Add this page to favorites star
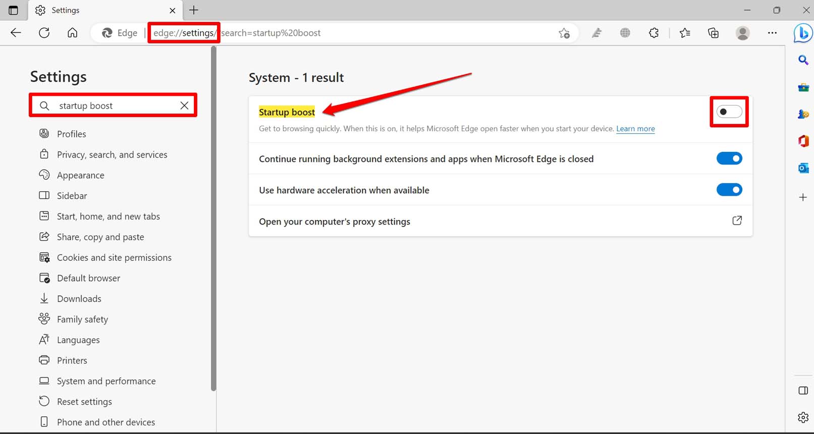The width and height of the screenshot is (814, 434). (564, 33)
